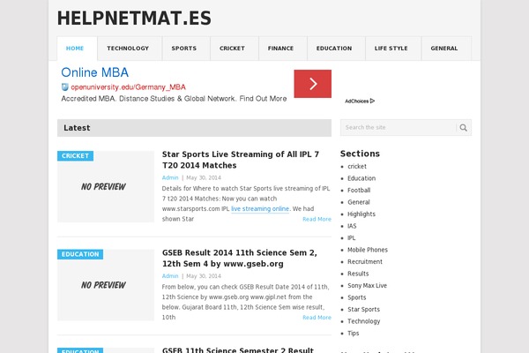Click the search magnifier icon
This screenshot has width=529, height=353.
463,128
